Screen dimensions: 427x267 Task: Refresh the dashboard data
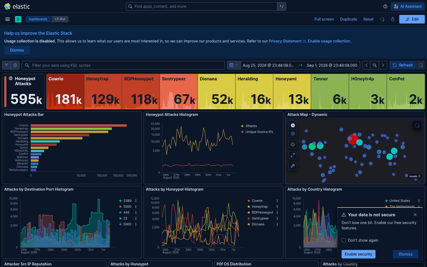coord(403,65)
